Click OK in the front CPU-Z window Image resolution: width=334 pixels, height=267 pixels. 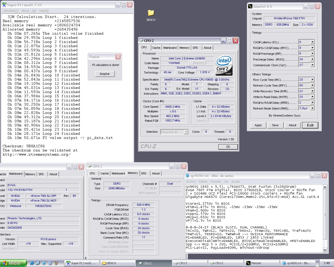coord(228,147)
